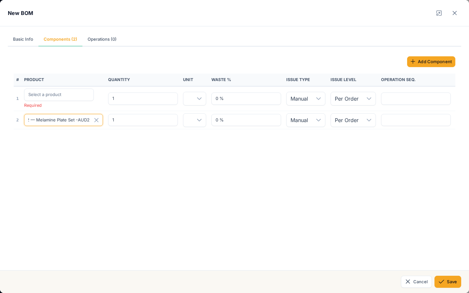Click the Operation Seq. field in row 1

(416, 99)
